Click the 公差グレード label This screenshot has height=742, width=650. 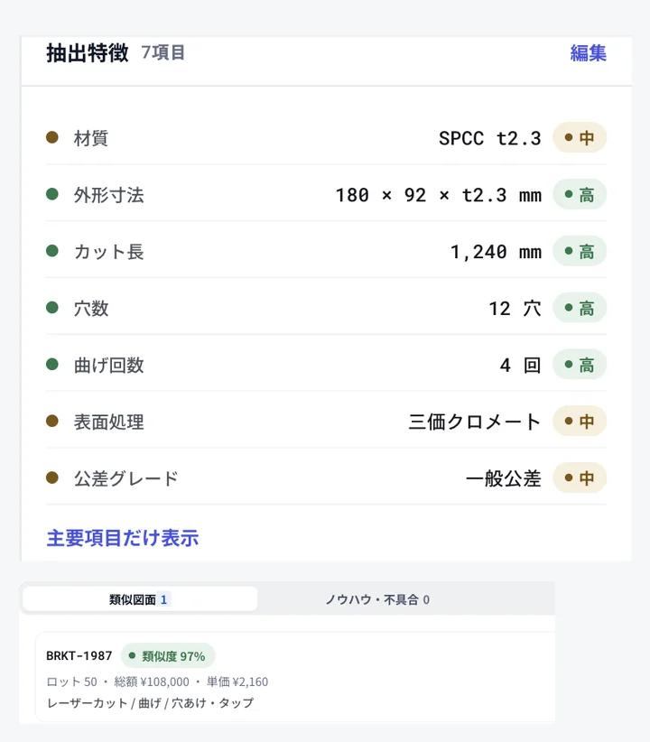125,478
